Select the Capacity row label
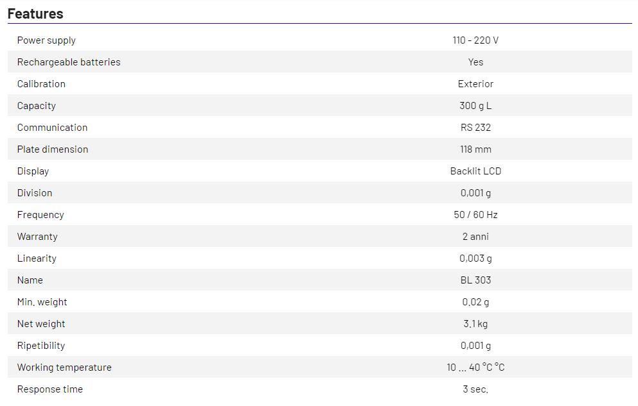The width and height of the screenshot is (638, 406). 37,106
